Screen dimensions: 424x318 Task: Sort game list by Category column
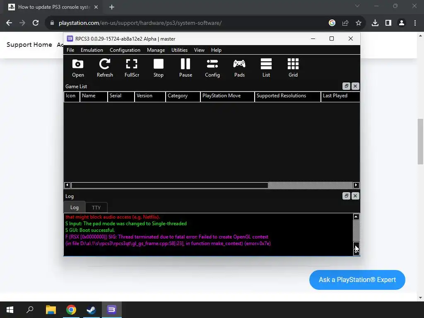(183, 96)
